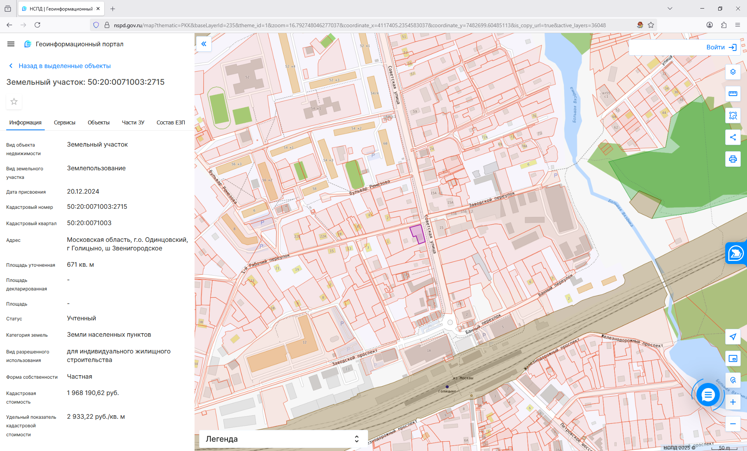Toggle the favorite star for this parcel
This screenshot has height=451, width=747.
click(x=14, y=101)
